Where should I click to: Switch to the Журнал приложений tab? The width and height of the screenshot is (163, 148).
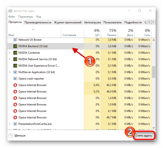click(x=68, y=23)
